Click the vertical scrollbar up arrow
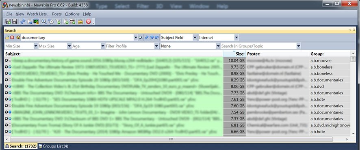This screenshot has height=150, width=360. click(x=353, y=54)
